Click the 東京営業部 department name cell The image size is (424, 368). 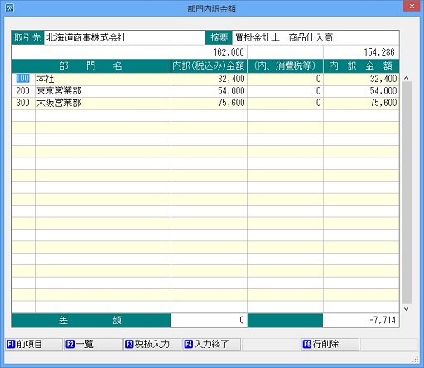[103, 91]
